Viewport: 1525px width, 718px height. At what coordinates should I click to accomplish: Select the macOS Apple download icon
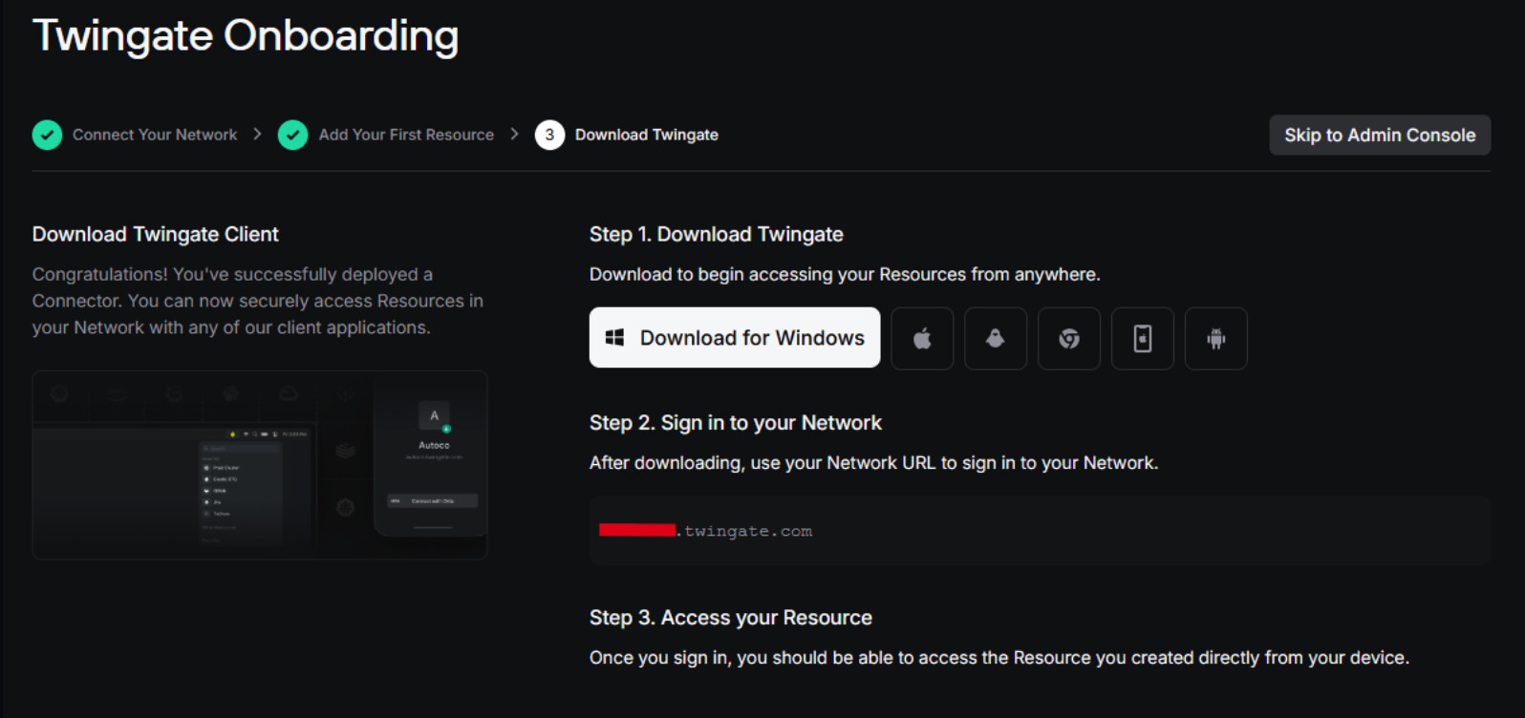922,338
